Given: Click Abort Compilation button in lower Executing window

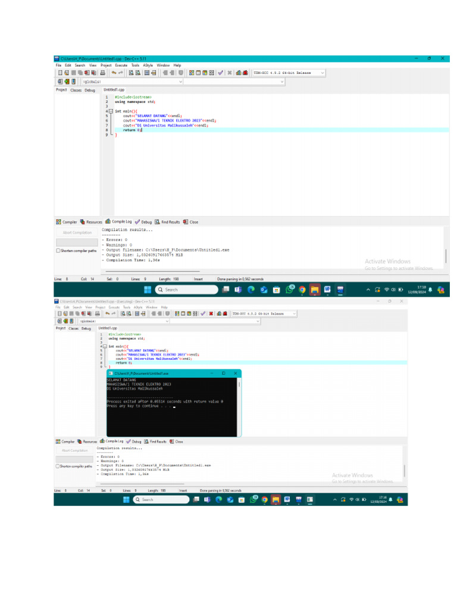Looking at the screenshot, I should (74, 450).
